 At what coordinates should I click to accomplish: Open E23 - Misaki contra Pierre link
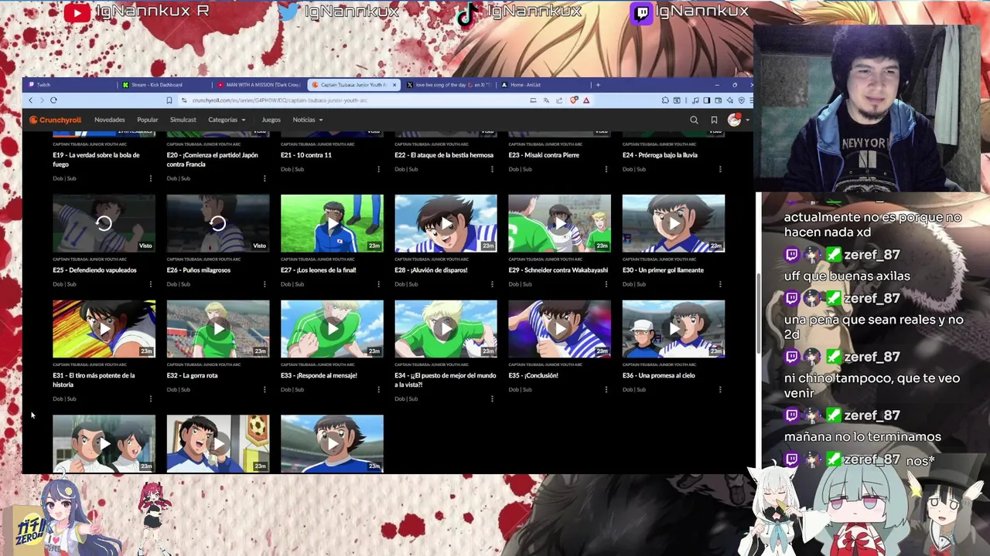pos(544,155)
